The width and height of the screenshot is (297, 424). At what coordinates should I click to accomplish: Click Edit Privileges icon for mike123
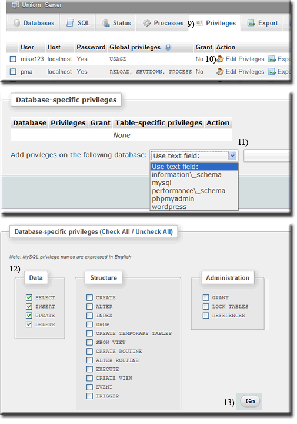point(221,59)
